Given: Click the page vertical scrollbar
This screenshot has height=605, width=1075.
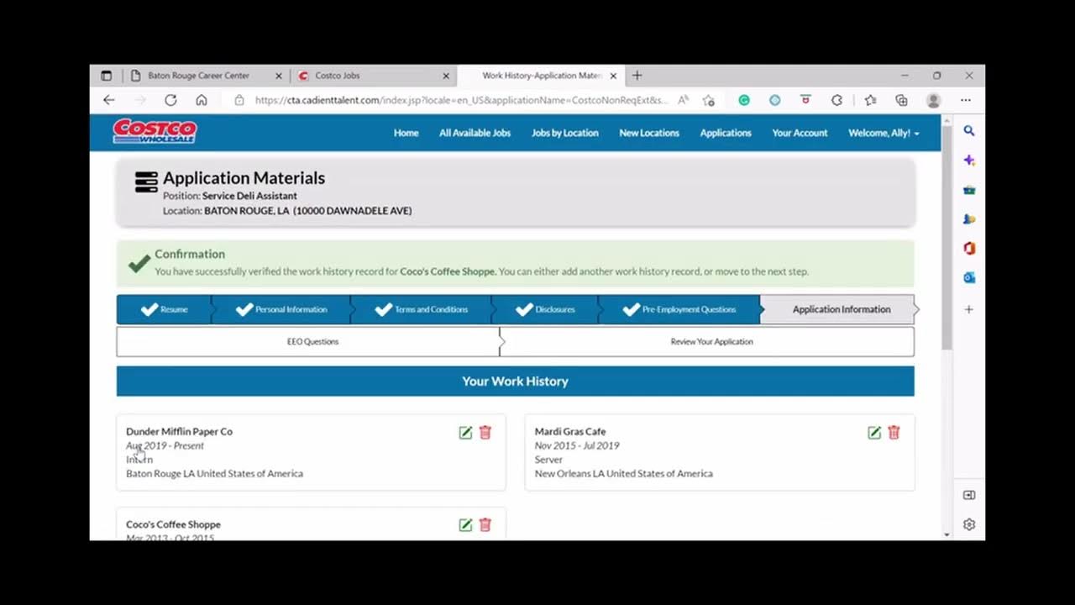Looking at the screenshot, I should pyautogui.click(x=947, y=237).
